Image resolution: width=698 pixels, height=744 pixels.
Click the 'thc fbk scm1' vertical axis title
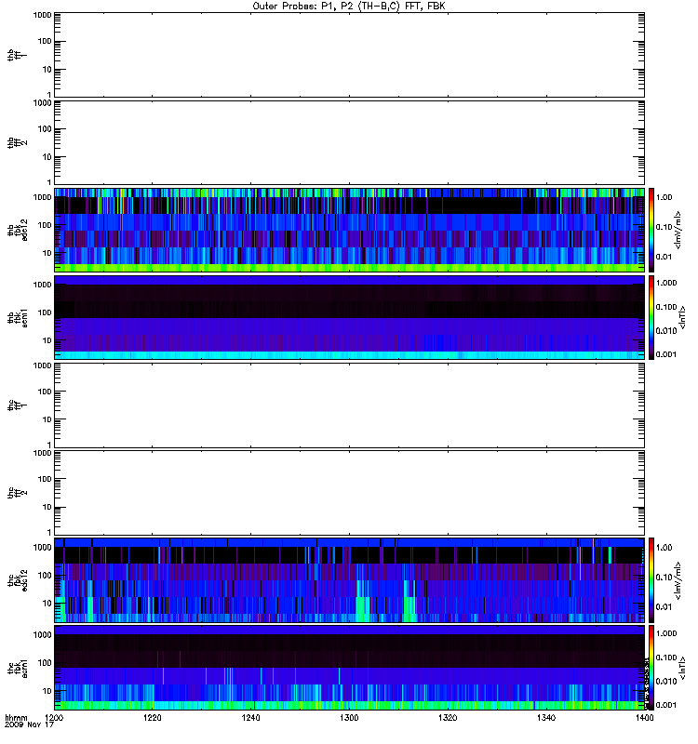click(17, 668)
